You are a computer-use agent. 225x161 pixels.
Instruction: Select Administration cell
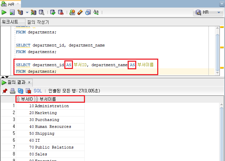point(60,106)
